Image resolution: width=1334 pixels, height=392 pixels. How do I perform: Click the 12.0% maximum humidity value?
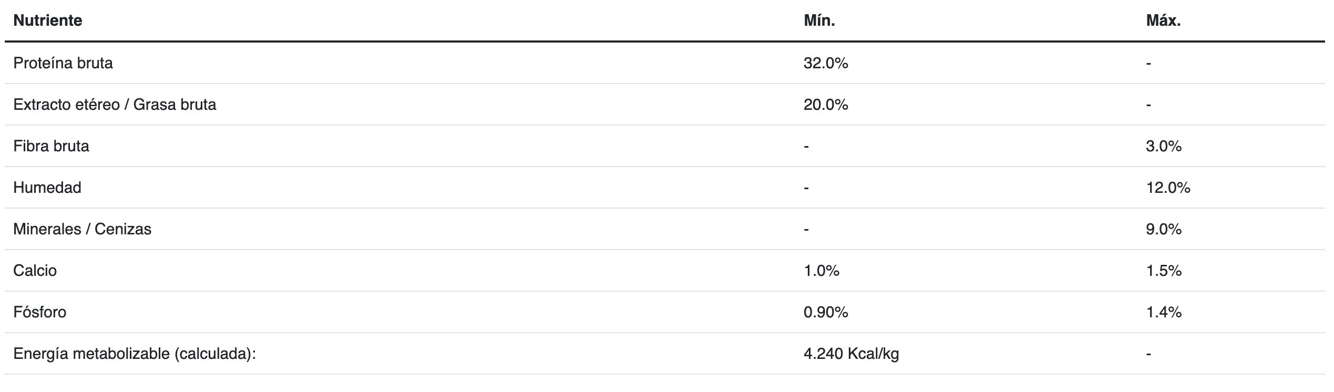[1168, 188]
